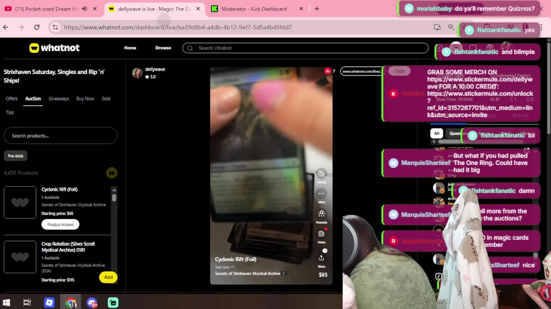Screen dimensions: 551x309
Task: Unmute the stream with the Sound icon
Action: [x=321, y=174]
